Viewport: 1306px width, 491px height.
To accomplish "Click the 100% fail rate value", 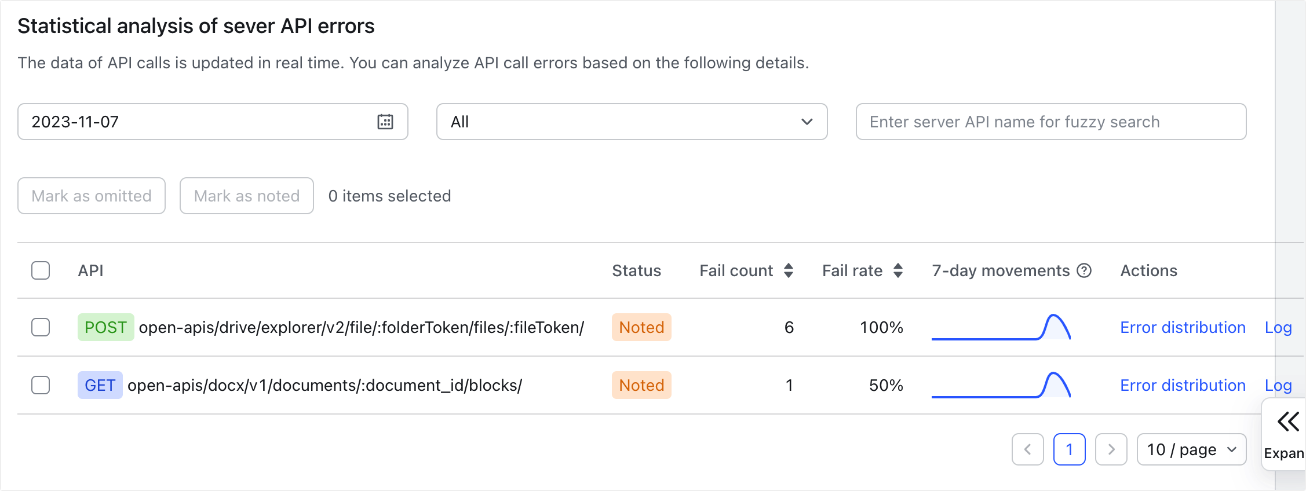I will [881, 327].
